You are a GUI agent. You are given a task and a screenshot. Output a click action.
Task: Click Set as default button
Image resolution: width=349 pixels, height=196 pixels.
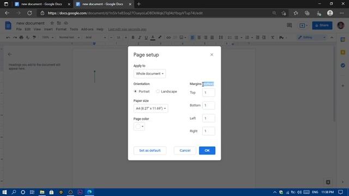(150, 150)
